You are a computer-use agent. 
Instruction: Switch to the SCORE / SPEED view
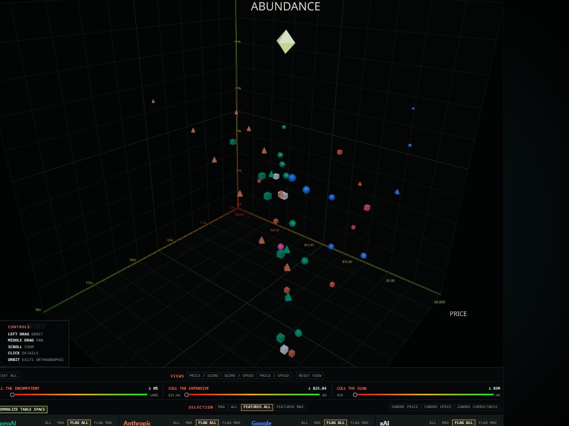(x=239, y=376)
